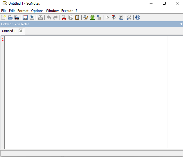Open Preferences with the tools icon

129,17
